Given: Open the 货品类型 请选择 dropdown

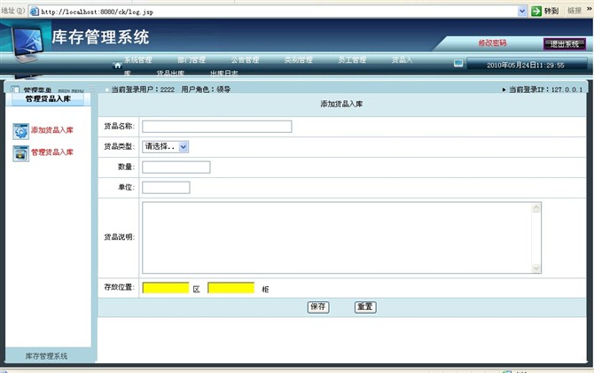Looking at the screenshot, I should pyautogui.click(x=166, y=146).
